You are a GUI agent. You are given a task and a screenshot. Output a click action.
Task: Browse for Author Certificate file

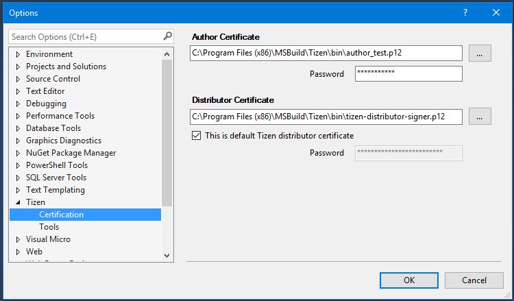[480, 53]
